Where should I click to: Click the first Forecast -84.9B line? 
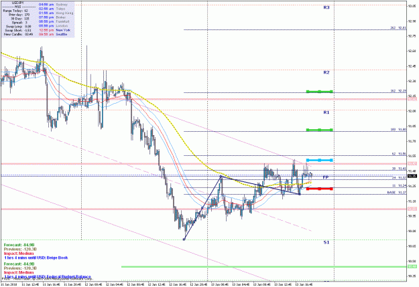tap(19, 245)
